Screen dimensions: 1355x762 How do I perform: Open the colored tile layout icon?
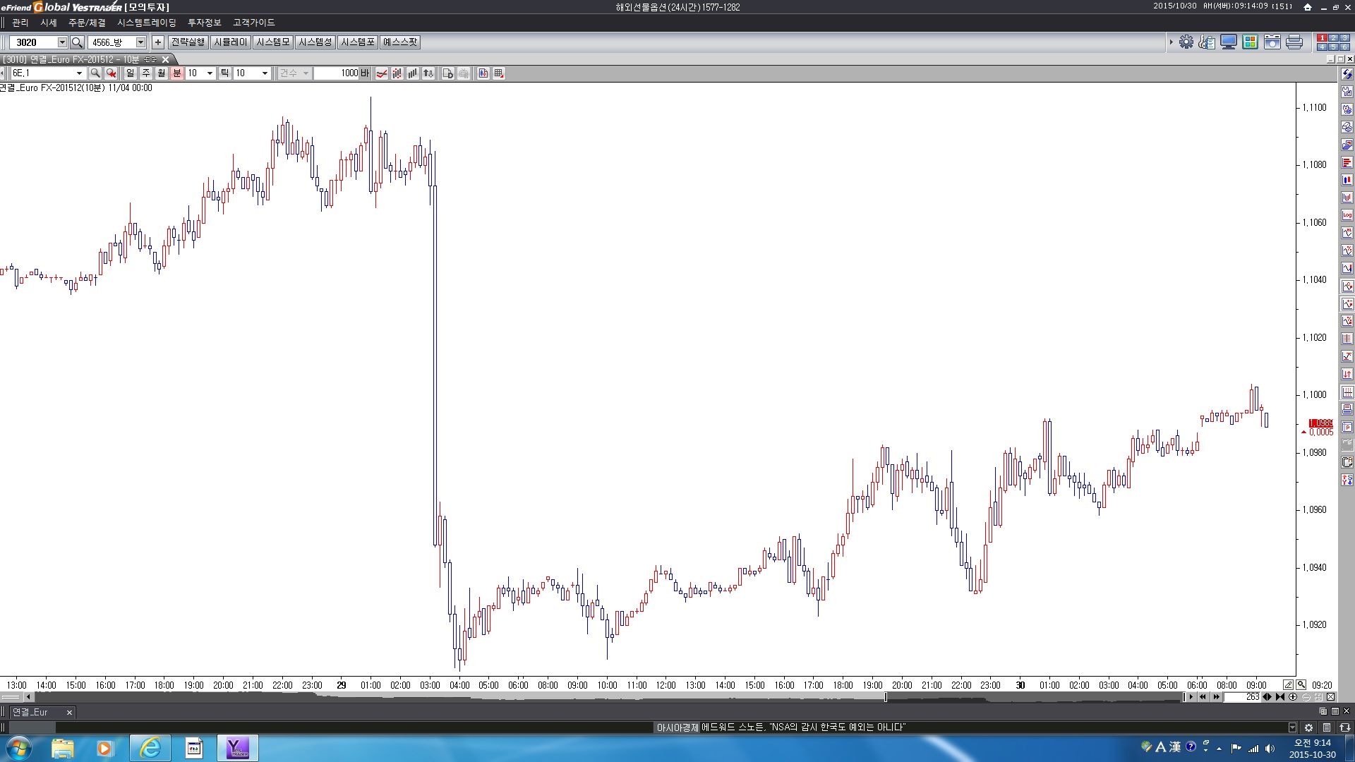[1251, 42]
